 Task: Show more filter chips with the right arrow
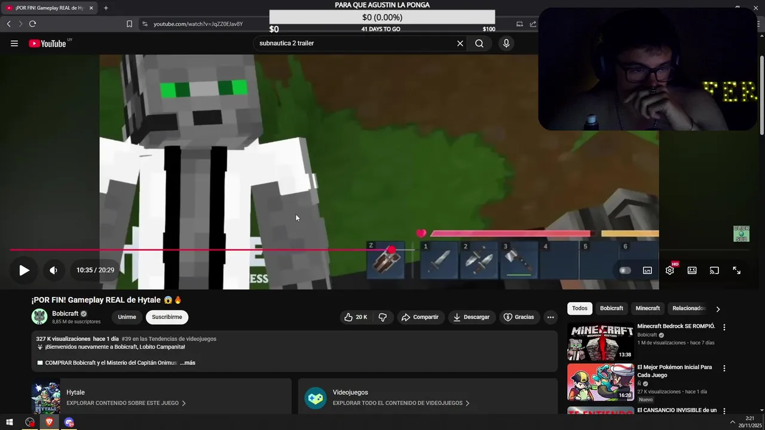pyautogui.click(x=718, y=309)
